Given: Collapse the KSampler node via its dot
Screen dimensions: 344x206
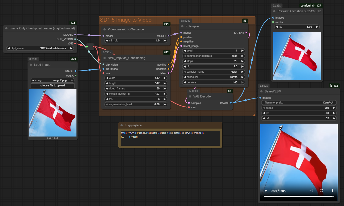Looking at the screenshot, I should pyautogui.click(x=182, y=26).
